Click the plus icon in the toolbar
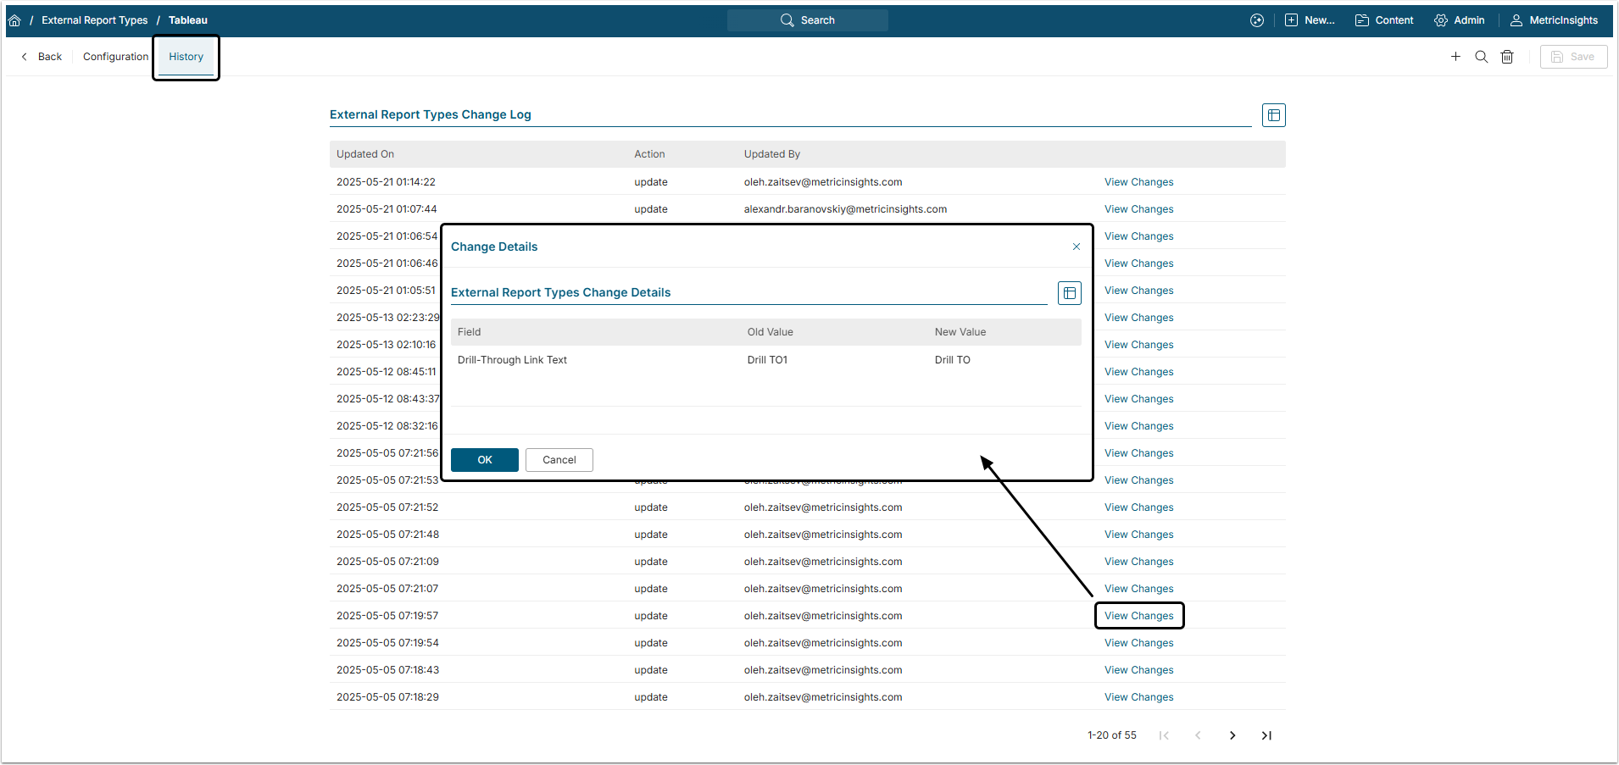This screenshot has width=1619, height=765. [x=1455, y=57]
